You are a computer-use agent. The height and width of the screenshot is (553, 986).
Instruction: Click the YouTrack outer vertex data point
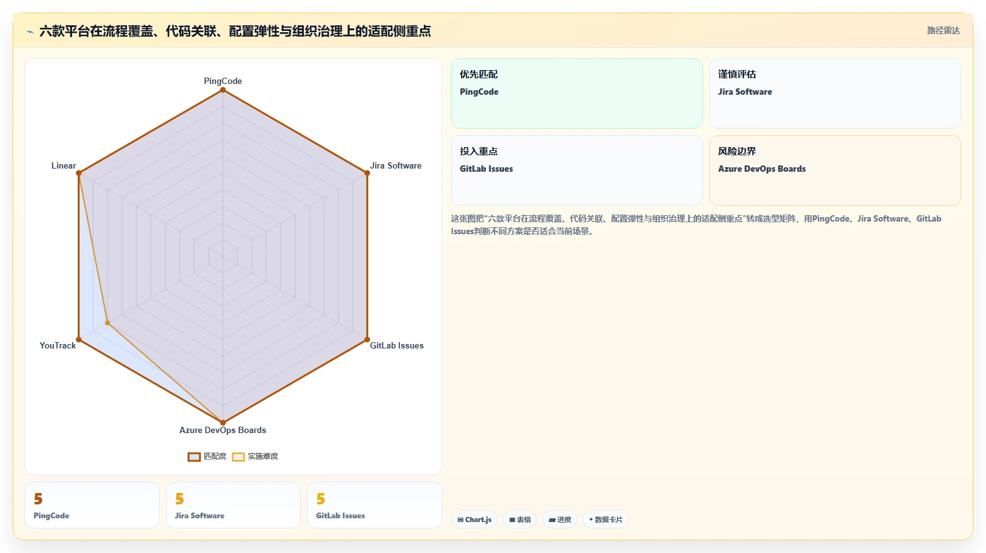78,340
